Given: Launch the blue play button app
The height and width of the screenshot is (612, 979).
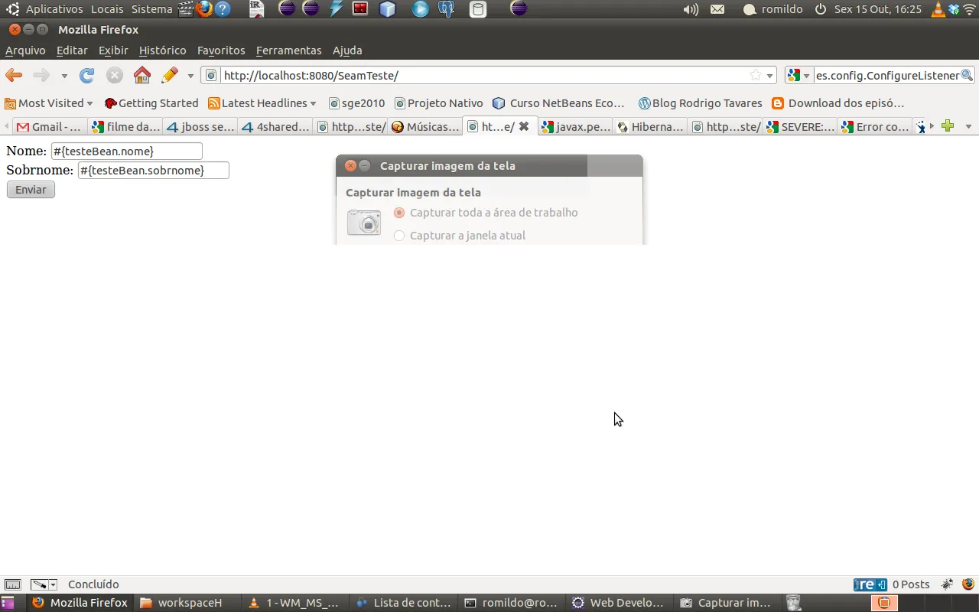Looking at the screenshot, I should pyautogui.click(x=421, y=9).
